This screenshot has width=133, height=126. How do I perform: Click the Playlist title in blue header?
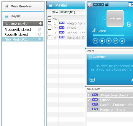(x=61, y=5)
